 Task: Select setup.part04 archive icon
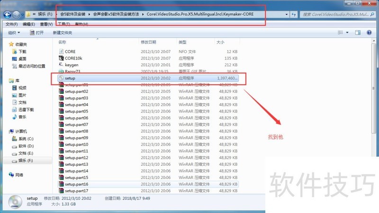point(61,105)
